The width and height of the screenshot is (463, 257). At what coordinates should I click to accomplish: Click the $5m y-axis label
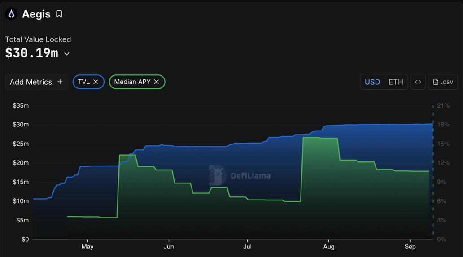pyautogui.click(x=22, y=220)
